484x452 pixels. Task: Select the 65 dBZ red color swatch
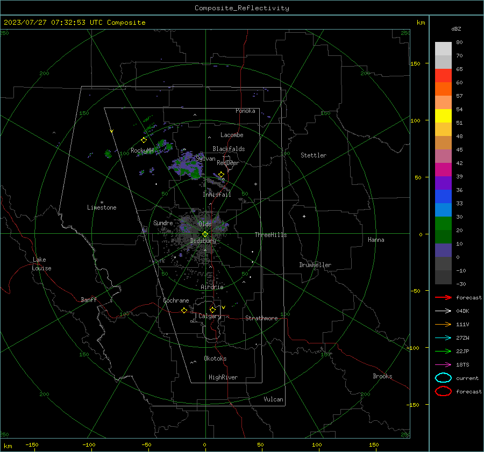tap(443, 76)
